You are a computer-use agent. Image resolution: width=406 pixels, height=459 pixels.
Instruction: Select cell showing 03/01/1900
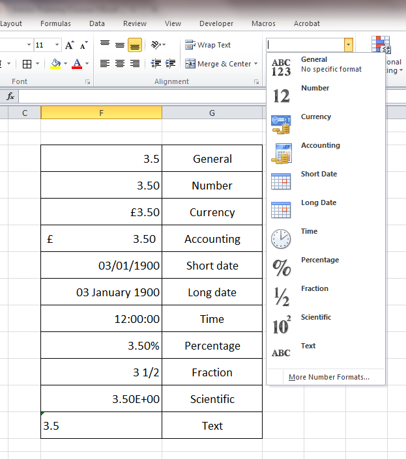pos(102,266)
